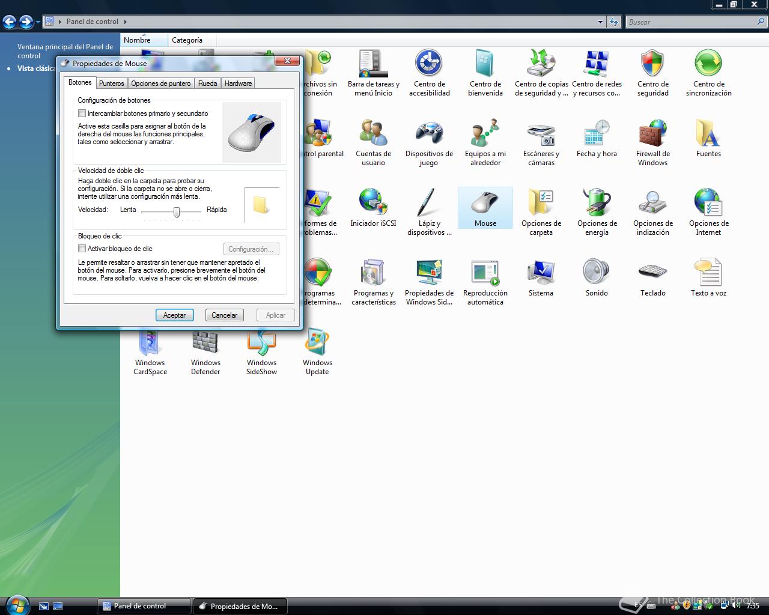The height and width of the screenshot is (615, 769).
Task: Click the volume icon in system tray
Action: tap(736, 605)
